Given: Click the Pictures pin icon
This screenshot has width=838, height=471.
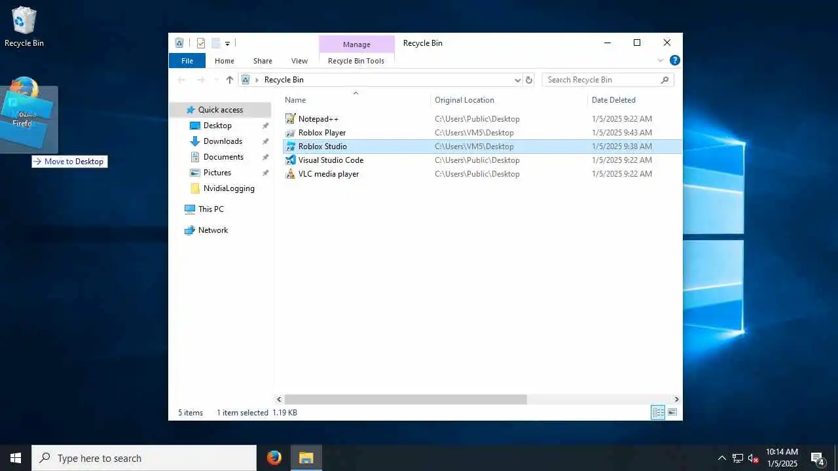Looking at the screenshot, I should pyautogui.click(x=265, y=173).
